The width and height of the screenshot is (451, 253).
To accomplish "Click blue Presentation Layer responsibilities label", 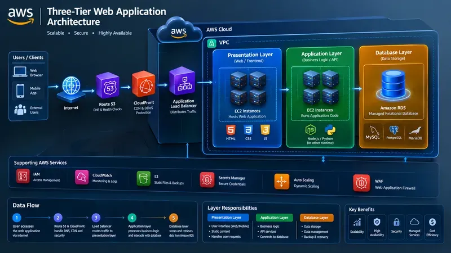I will click(x=228, y=218).
